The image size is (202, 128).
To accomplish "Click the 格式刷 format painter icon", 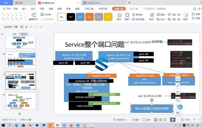I will pyautogui.click(x=137, y=14).
